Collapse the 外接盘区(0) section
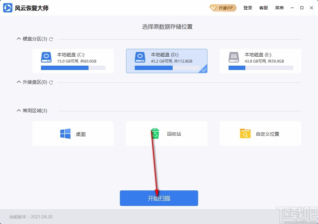The height and width of the screenshot is (224, 318). (18, 82)
